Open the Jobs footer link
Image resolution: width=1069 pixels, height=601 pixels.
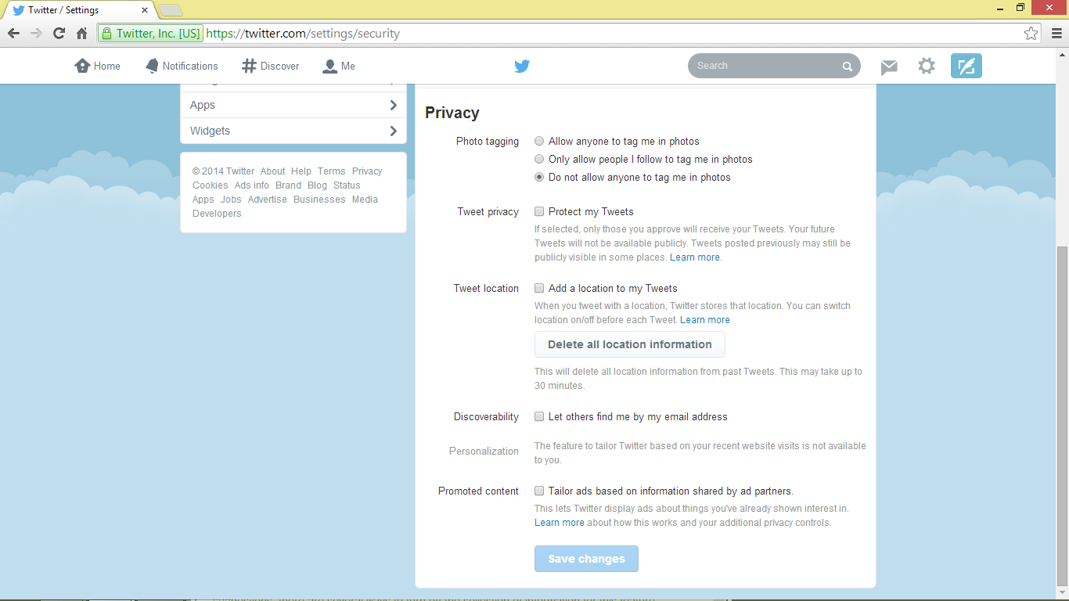tap(231, 200)
